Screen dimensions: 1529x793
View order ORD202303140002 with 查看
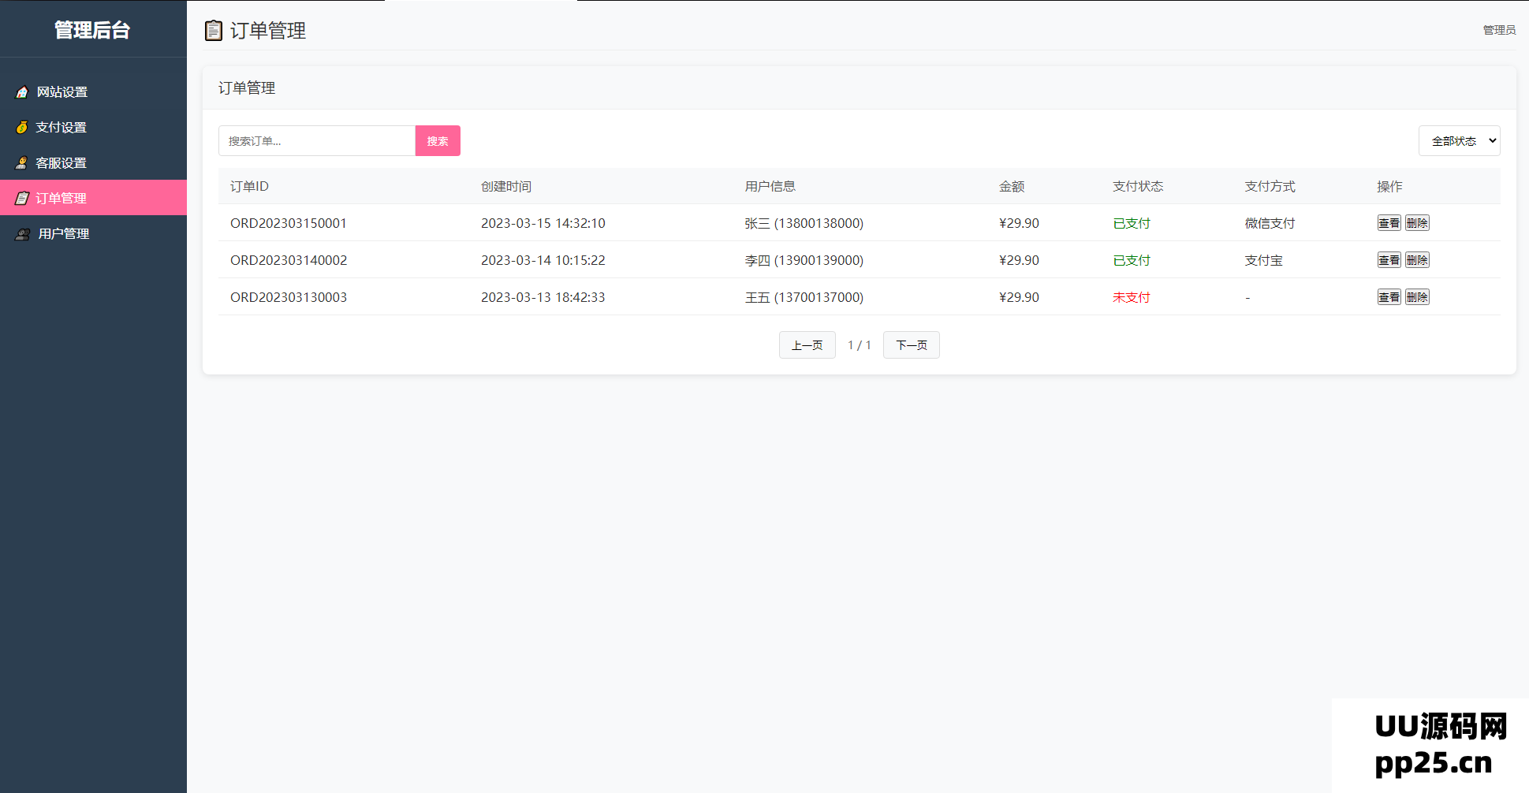[1389, 260]
